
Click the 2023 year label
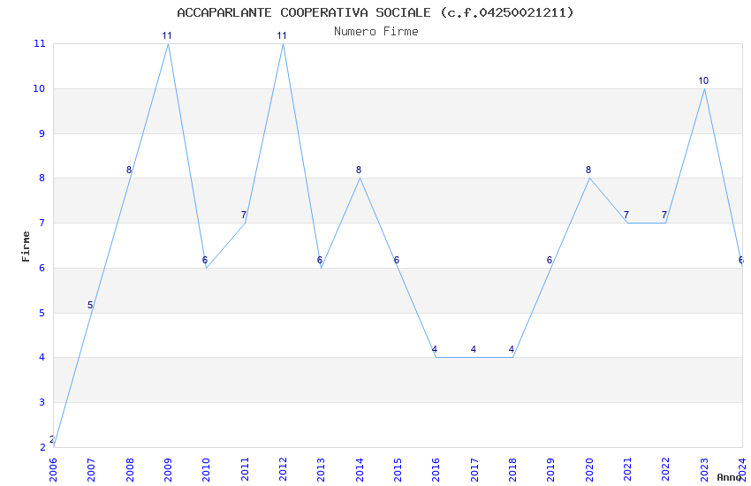pyautogui.click(x=704, y=469)
